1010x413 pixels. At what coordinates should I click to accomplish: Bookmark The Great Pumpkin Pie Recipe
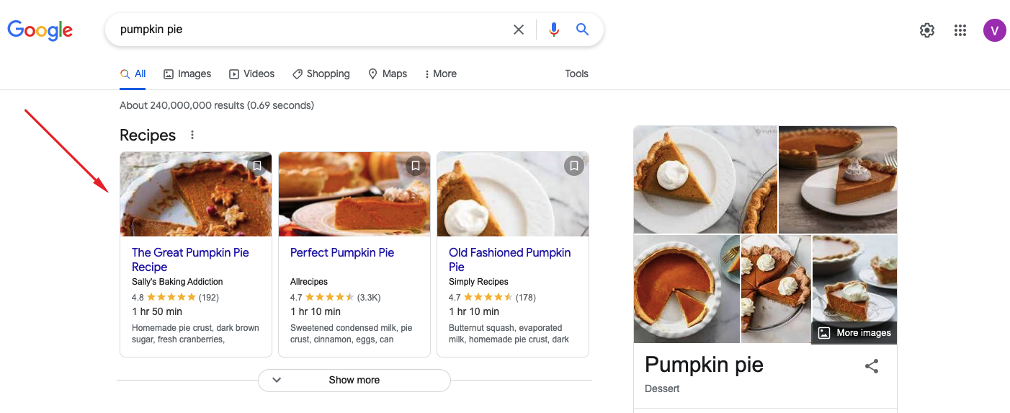257,166
